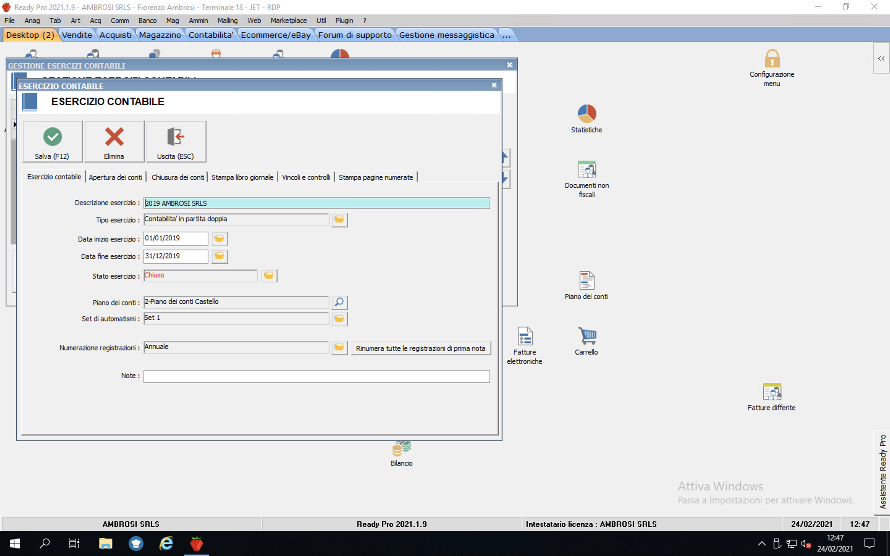Open the Banco menu
Image resolution: width=890 pixels, height=556 pixels.
point(147,21)
